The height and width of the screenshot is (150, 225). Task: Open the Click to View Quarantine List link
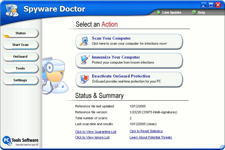[x=95, y=132]
